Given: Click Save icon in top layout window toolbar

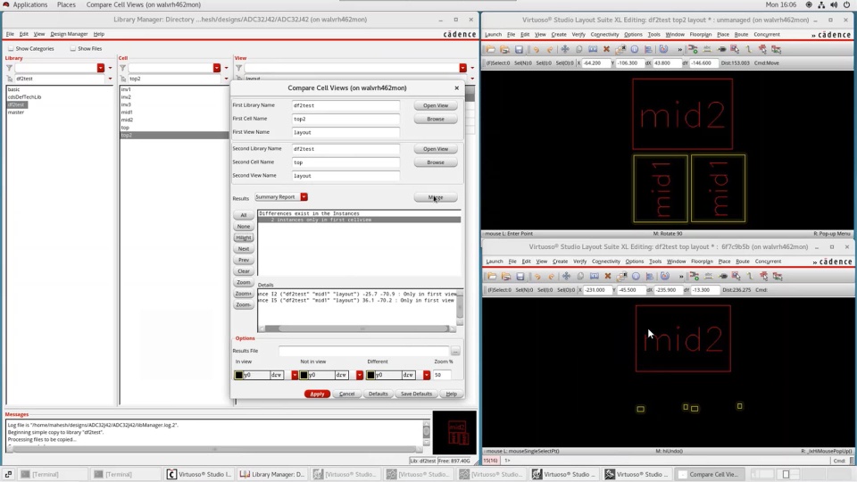Looking at the screenshot, I should [x=520, y=277].
